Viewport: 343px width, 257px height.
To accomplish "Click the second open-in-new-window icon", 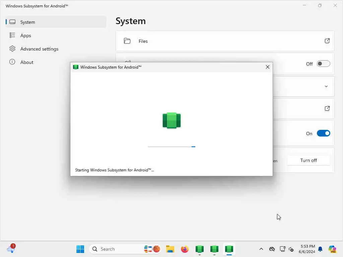I will tap(327, 108).
